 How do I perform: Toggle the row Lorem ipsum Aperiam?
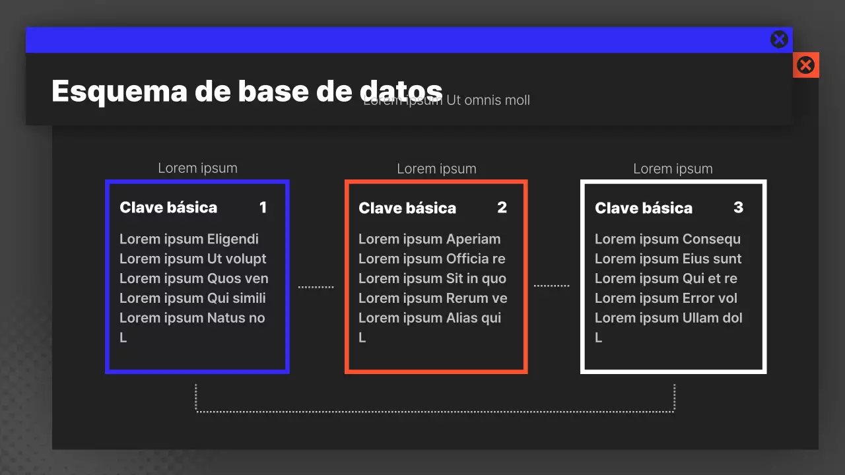[x=429, y=239]
